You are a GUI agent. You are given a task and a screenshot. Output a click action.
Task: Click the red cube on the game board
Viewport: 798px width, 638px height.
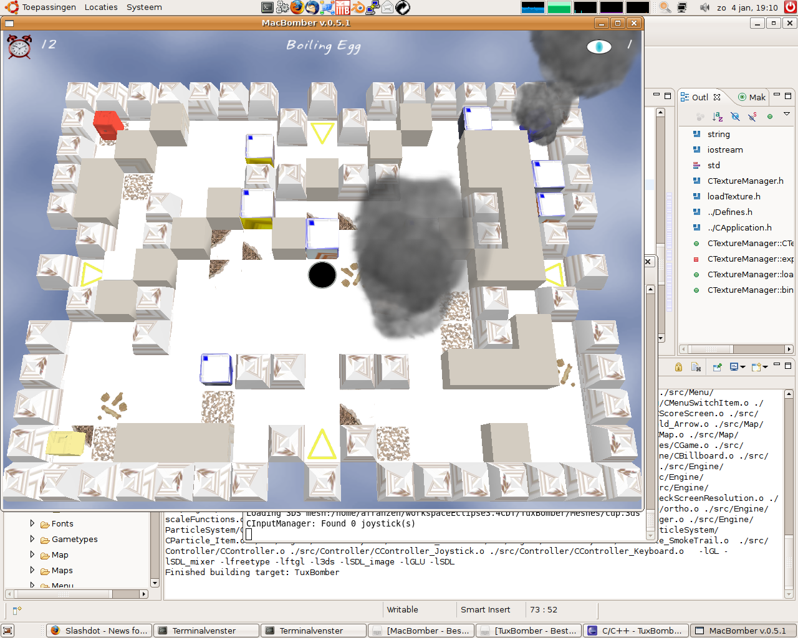point(108,125)
